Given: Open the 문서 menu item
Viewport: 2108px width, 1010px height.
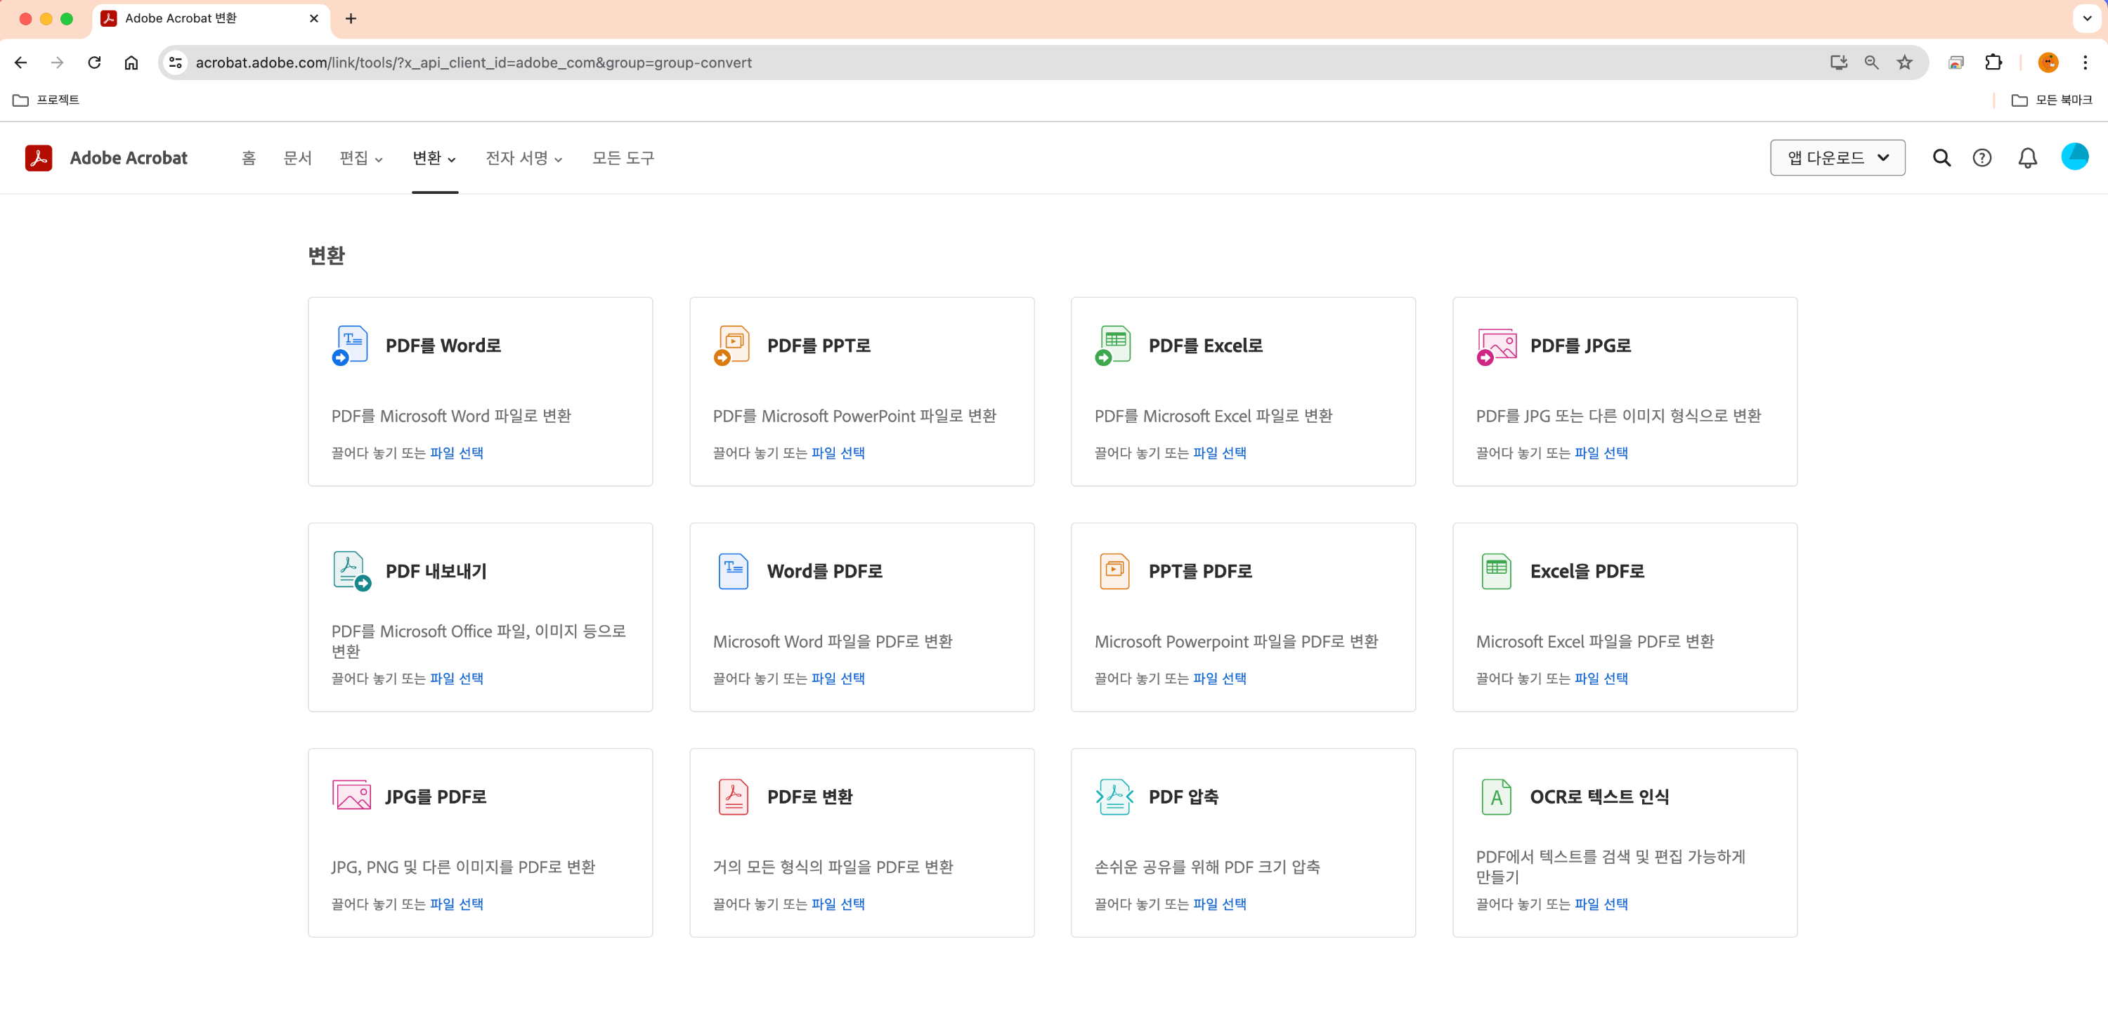Looking at the screenshot, I should [x=297, y=158].
